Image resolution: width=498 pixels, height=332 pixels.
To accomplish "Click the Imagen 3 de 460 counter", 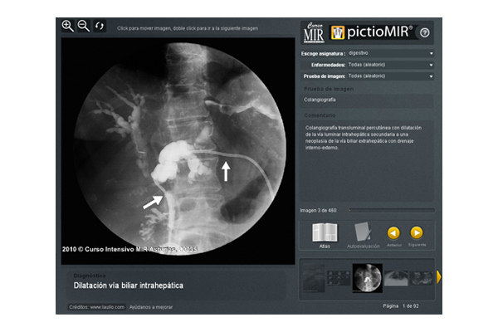I will 318,210.
